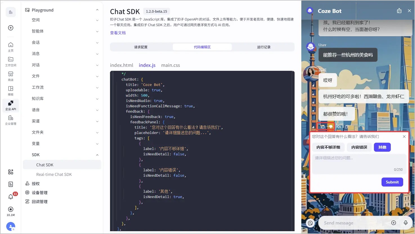The width and height of the screenshot is (415, 234).
Task: Open 查看文档 documentation link
Action: (x=118, y=33)
